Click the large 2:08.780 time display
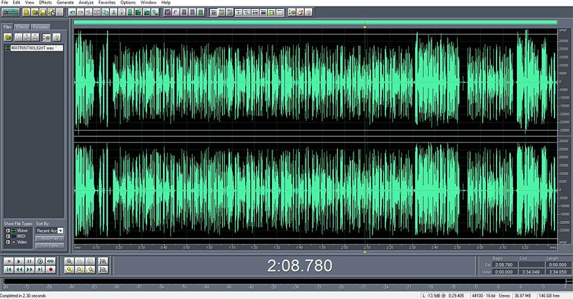This screenshot has width=573, height=299. [x=300, y=265]
